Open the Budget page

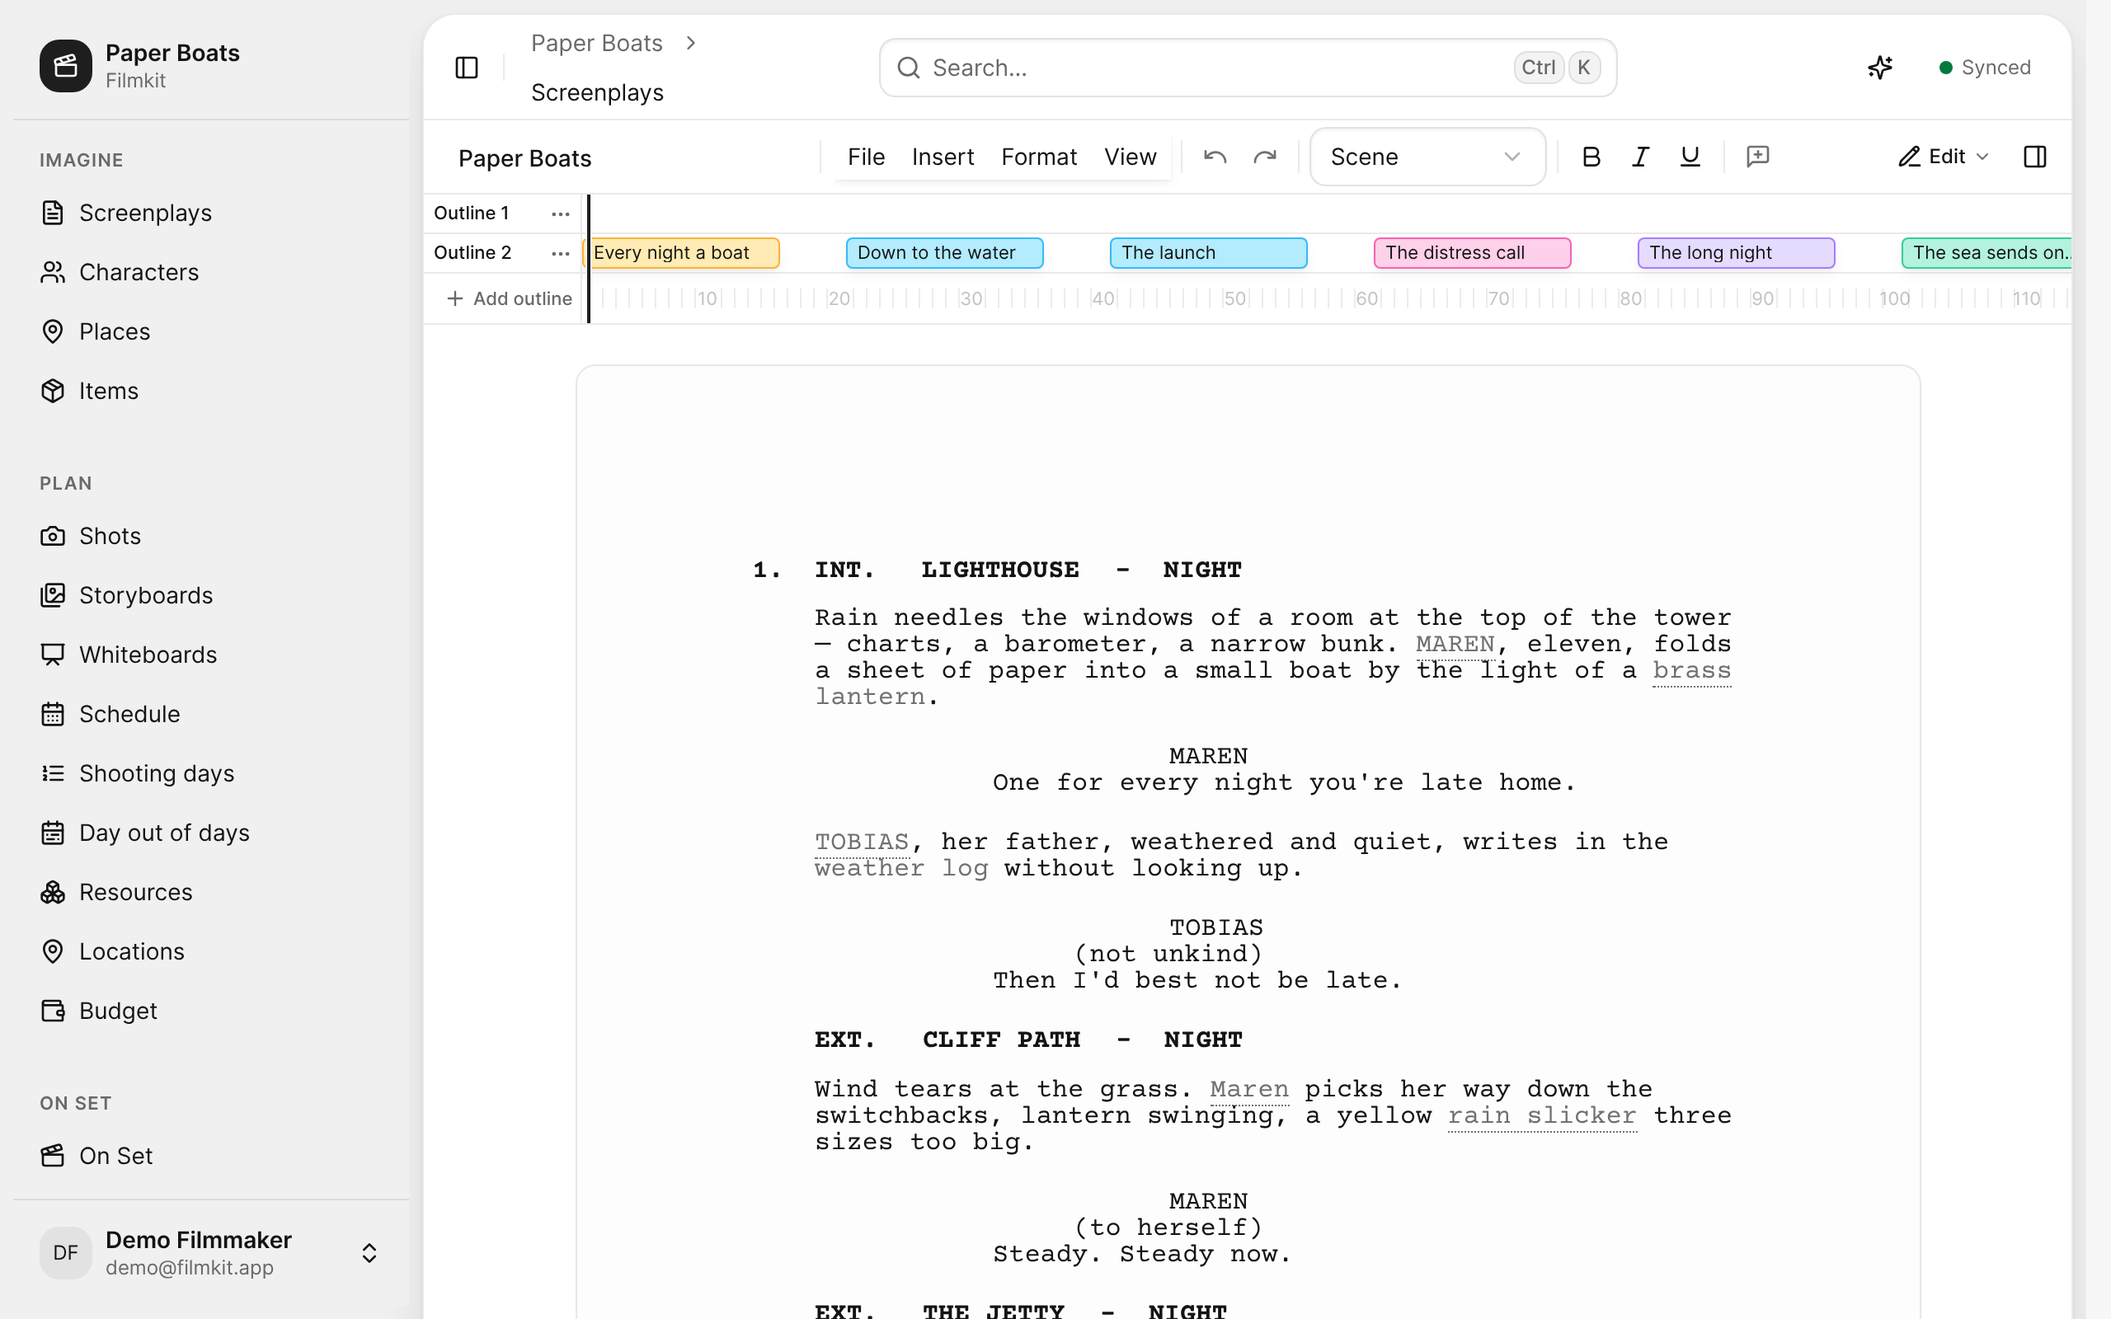coord(211,1010)
